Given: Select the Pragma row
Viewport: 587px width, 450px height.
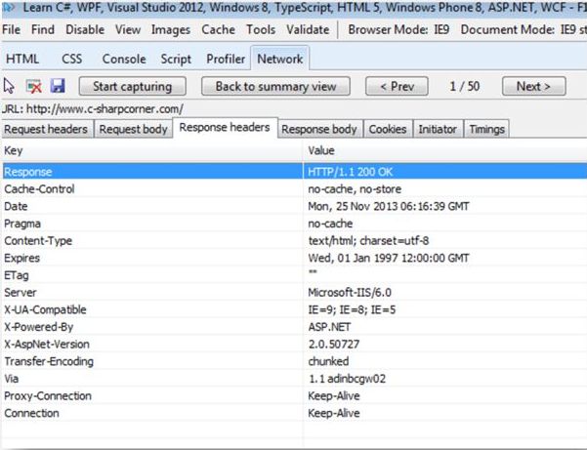Looking at the screenshot, I should click(x=294, y=224).
